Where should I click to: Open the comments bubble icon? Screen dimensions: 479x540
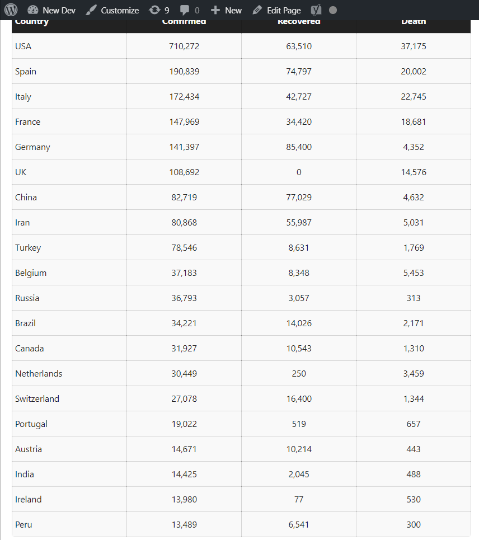coord(185,10)
